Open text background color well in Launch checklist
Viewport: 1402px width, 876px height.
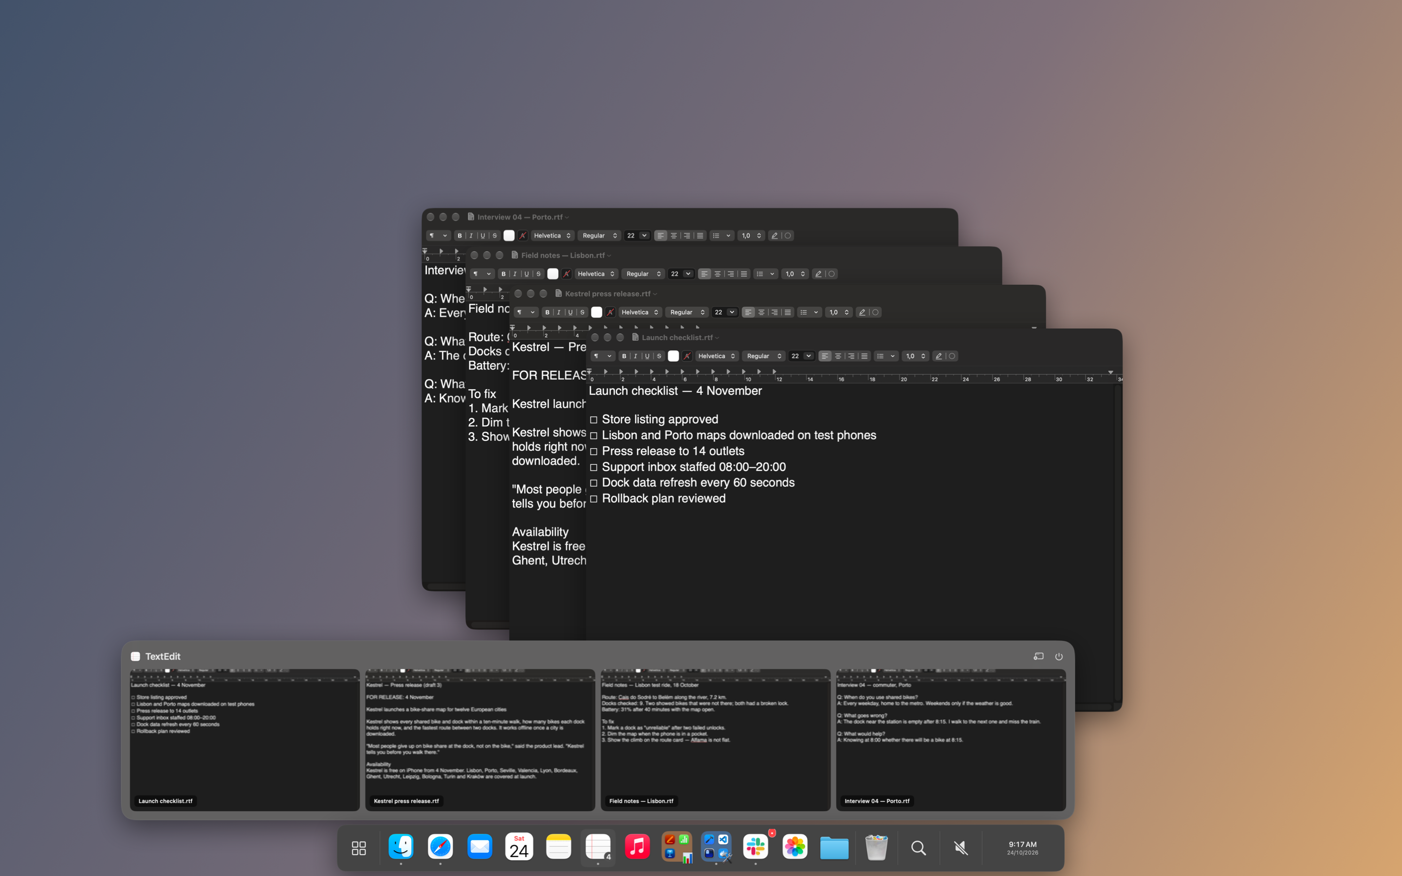(x=687, y=356)
